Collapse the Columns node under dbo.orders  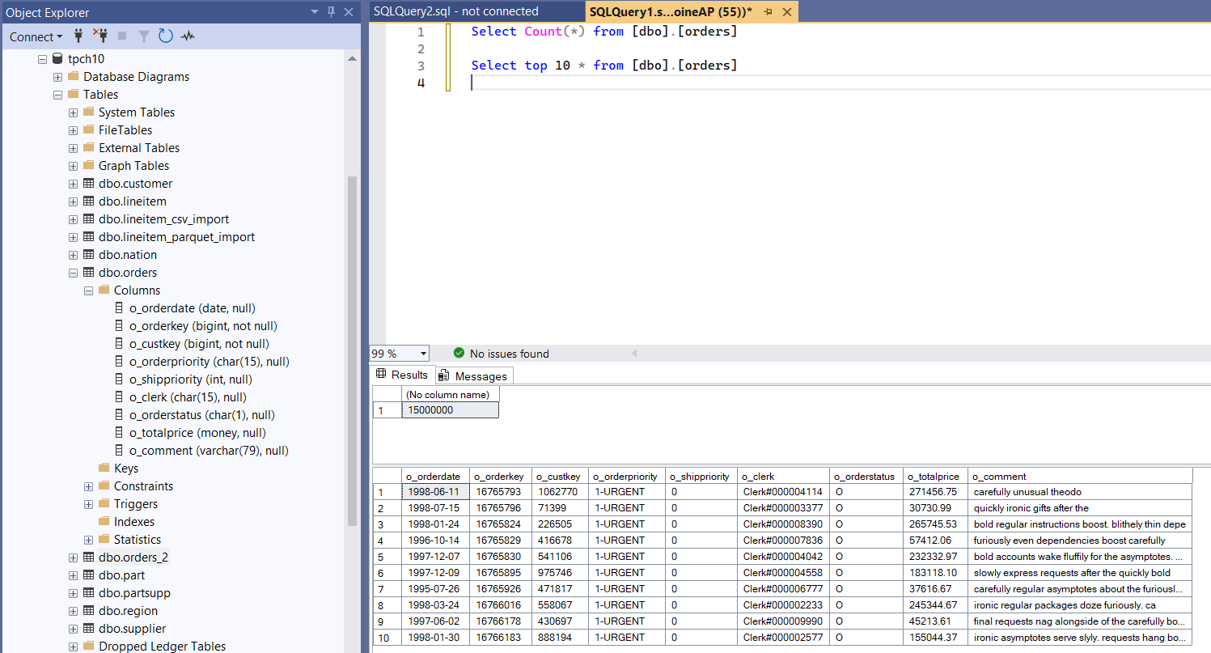tap(88, 290)
